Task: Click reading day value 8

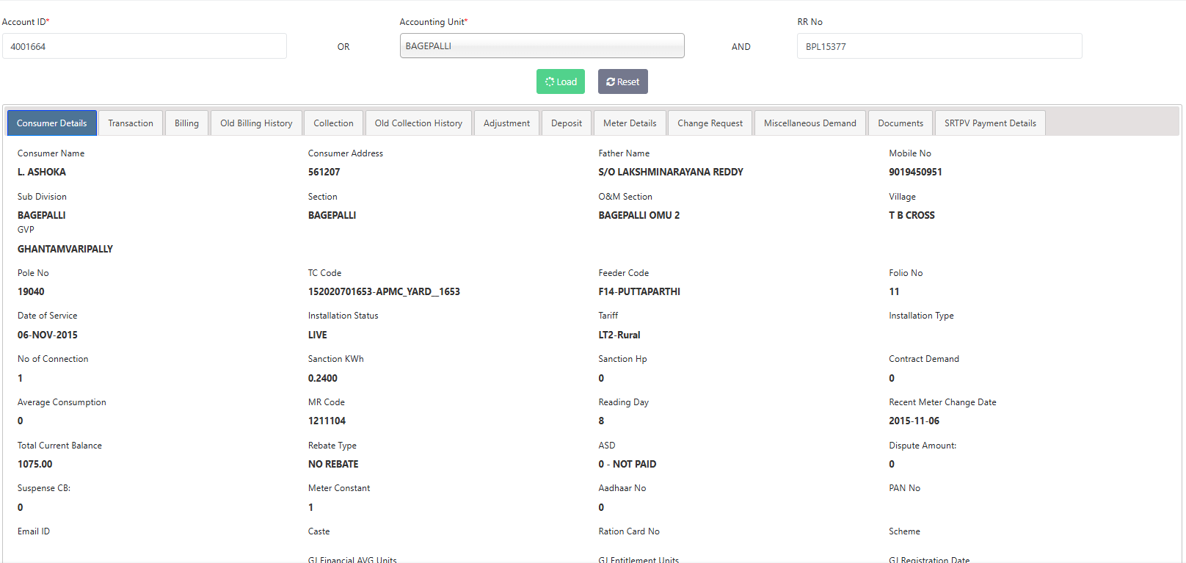Action: click(601, 421)
